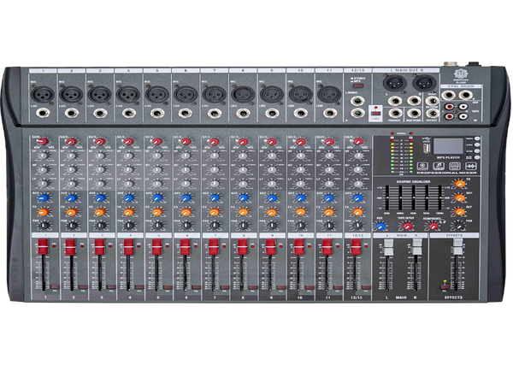Click the channel 3 red fader

pos(100,247)
